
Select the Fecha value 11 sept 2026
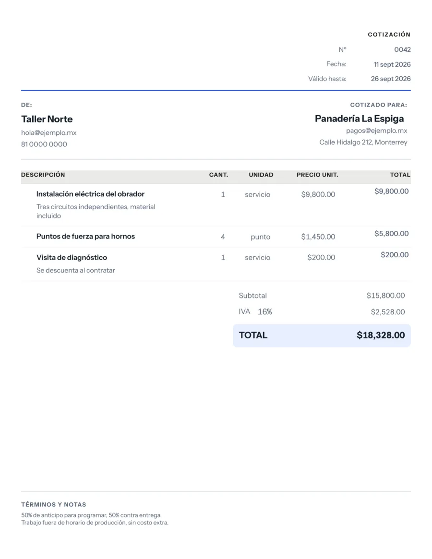tap(392, 64)
